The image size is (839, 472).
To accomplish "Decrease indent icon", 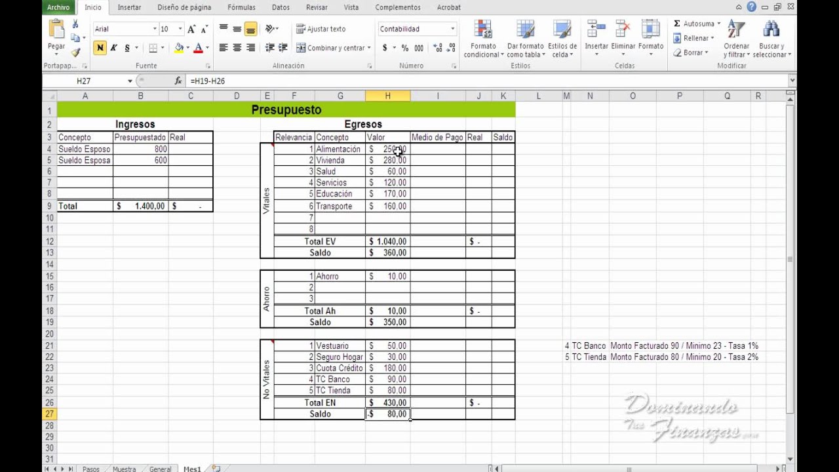I will tap(269, 48).
